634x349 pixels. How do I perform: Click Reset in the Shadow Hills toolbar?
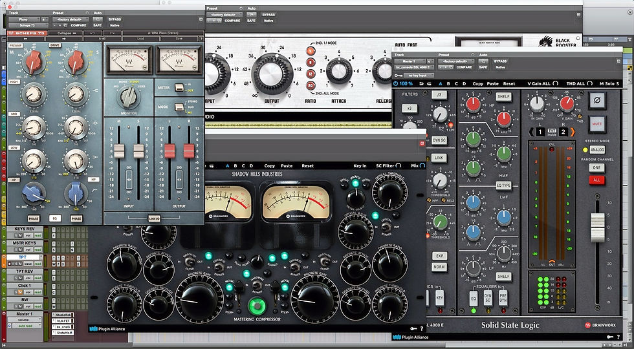point(308,165)
